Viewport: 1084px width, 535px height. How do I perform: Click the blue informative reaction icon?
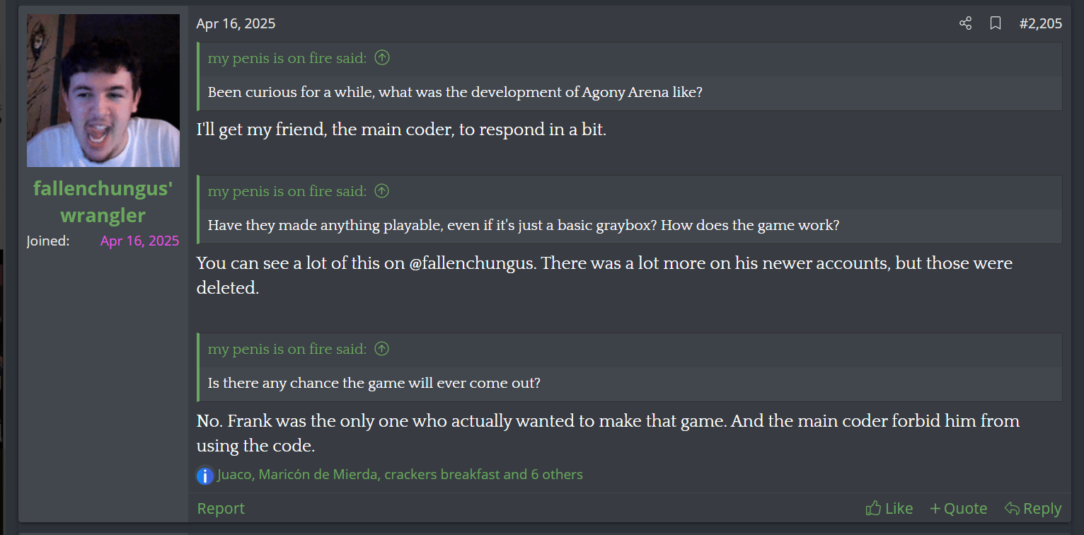click(205, 476)
